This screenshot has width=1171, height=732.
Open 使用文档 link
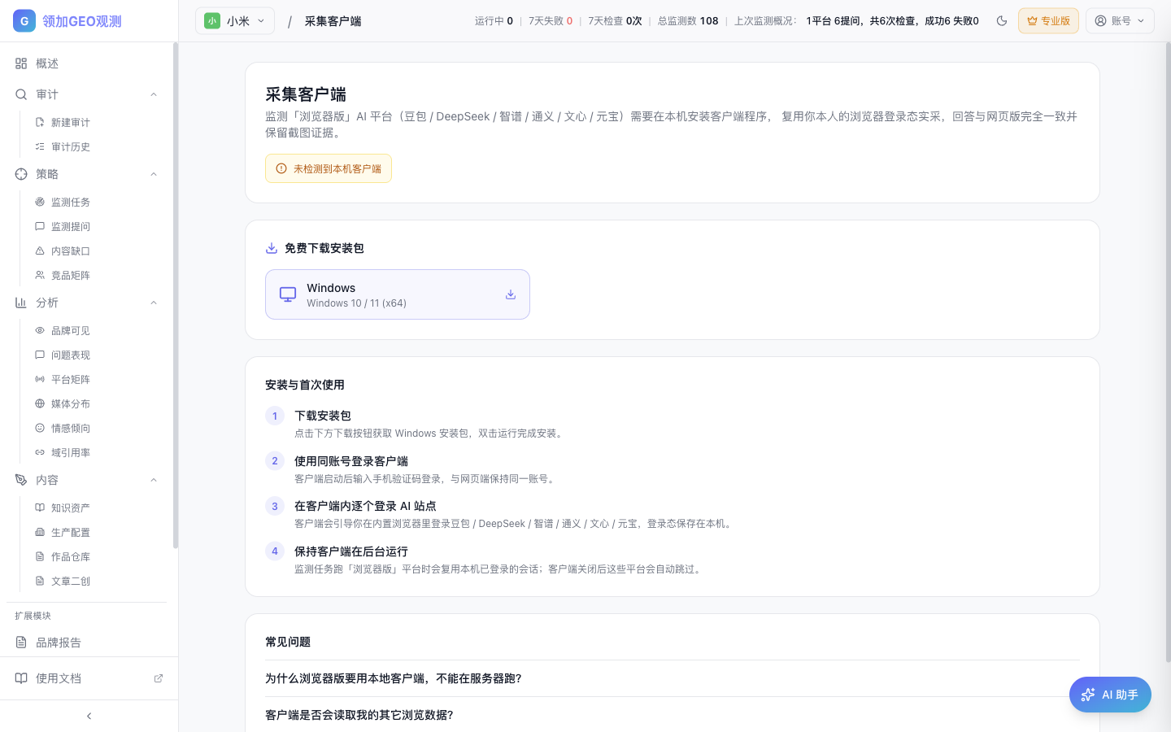pos(89,678)
